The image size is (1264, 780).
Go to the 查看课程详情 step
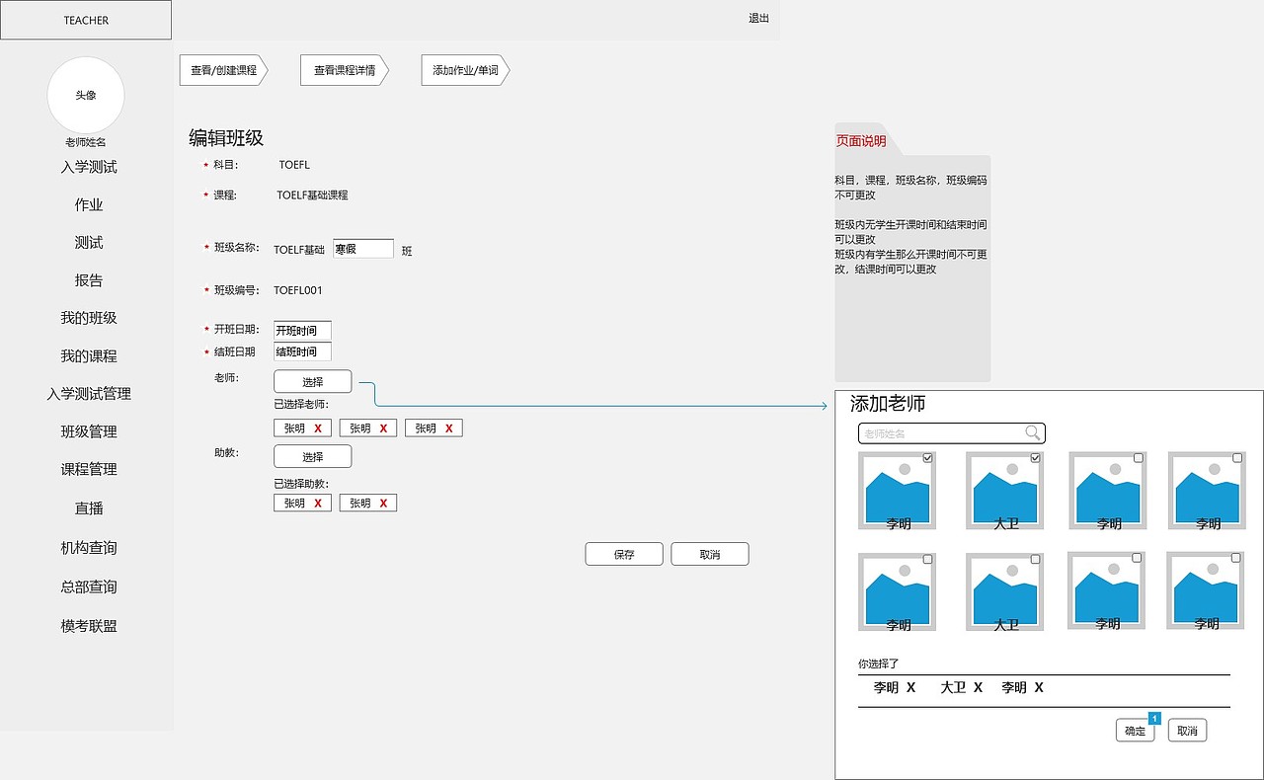[x=345, y=70]
